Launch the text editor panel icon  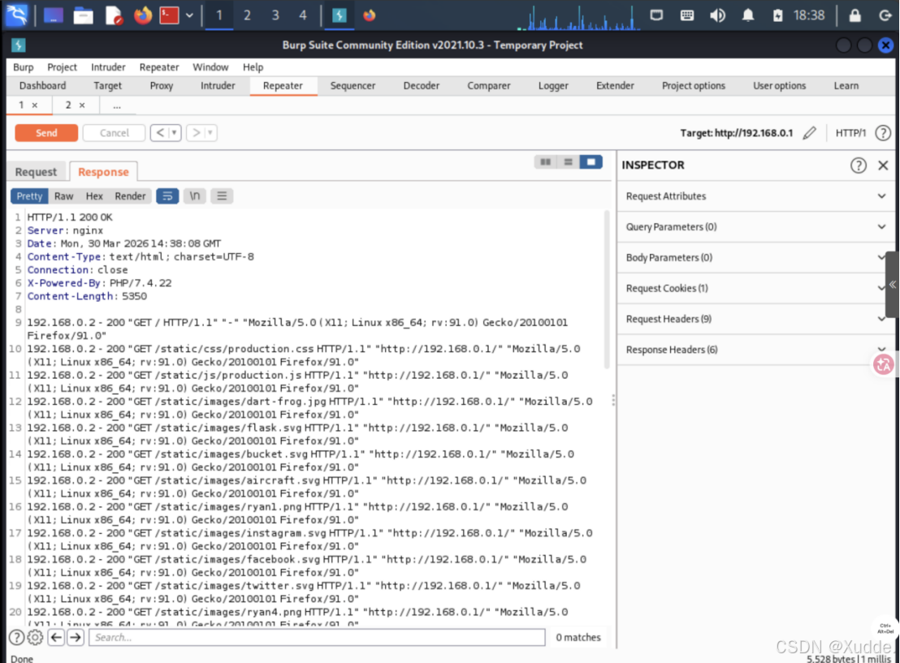pyautogui.click(x=114, y=15)
